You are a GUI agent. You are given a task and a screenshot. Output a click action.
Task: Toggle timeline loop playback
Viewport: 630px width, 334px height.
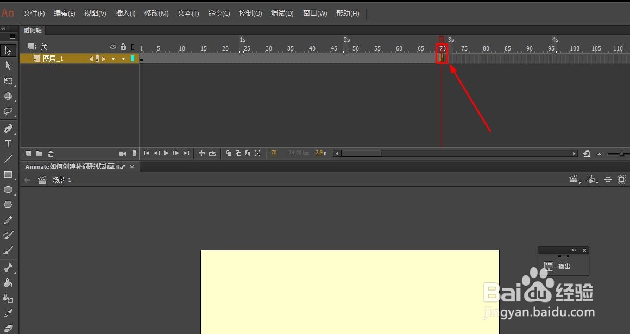[212, 153]
